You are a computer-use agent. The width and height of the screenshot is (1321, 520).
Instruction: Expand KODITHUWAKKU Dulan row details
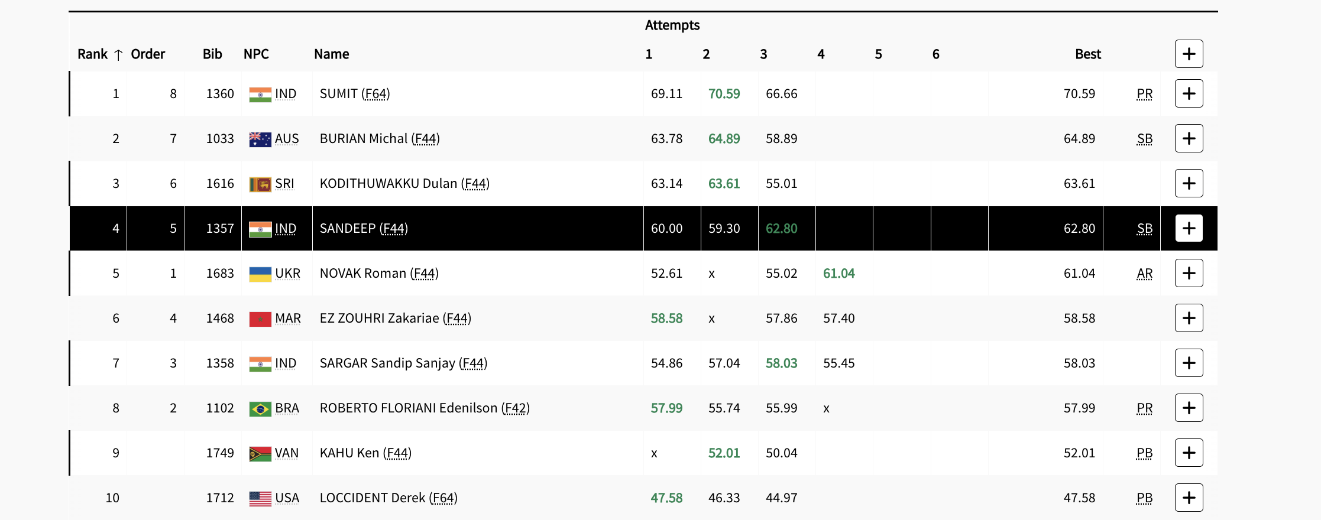[1189, 183]
